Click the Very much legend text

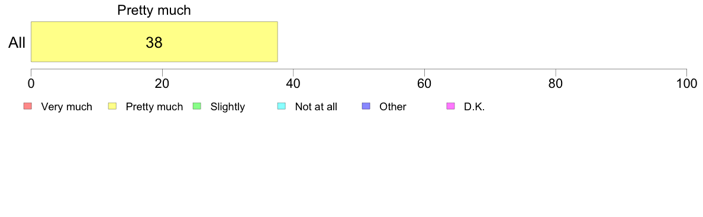66,107
